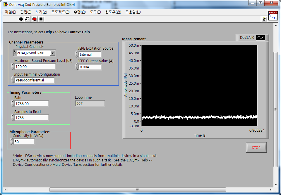Open the 프로젝트(P) menu

60,12
